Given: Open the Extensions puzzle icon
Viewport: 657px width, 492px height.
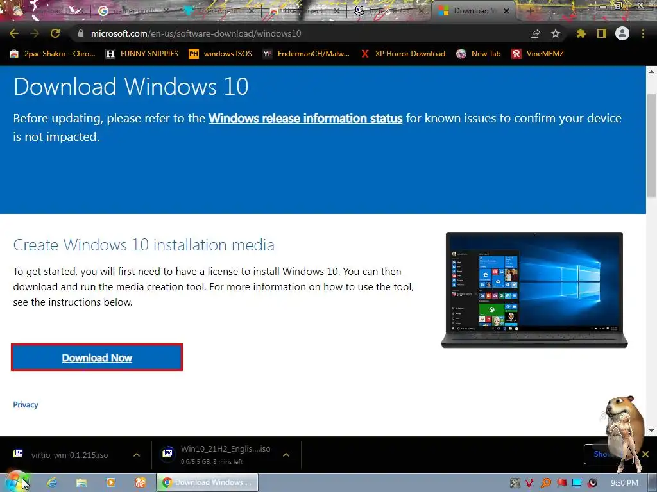Looking at the screenshot, I should [581, 33].
